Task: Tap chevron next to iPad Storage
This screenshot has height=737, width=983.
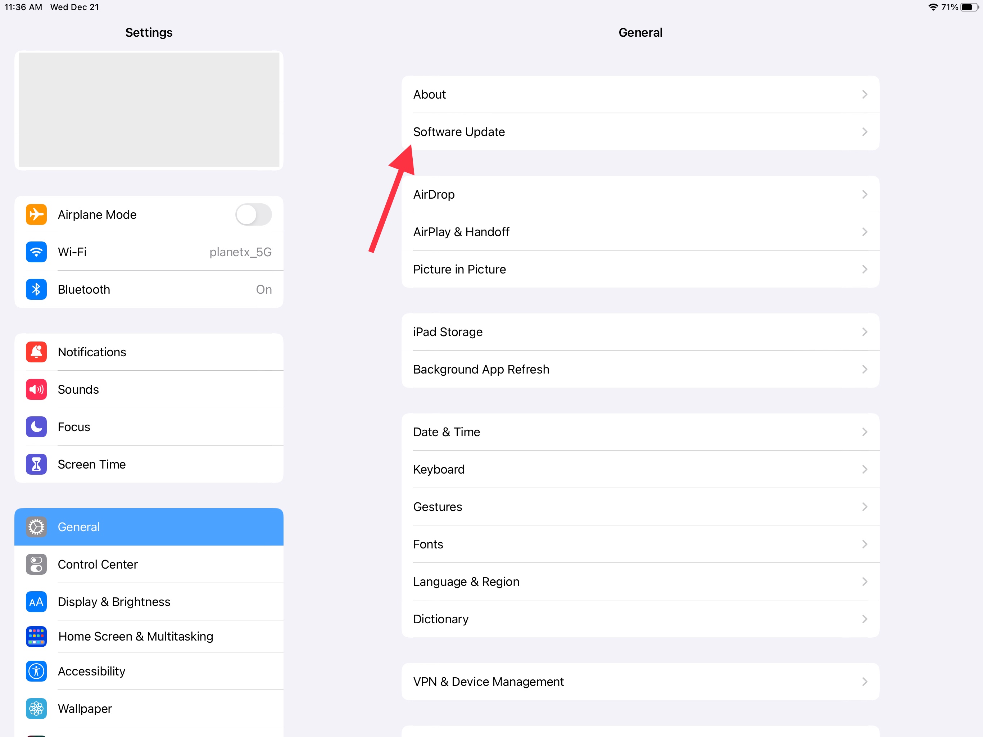Action: (x=864, y=332)
